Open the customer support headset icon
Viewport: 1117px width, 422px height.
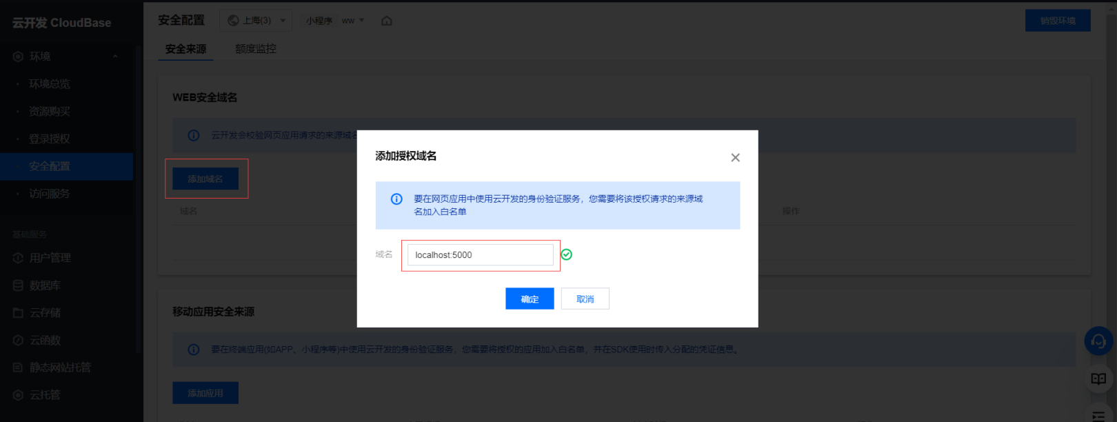click(x=1098, y=341)
